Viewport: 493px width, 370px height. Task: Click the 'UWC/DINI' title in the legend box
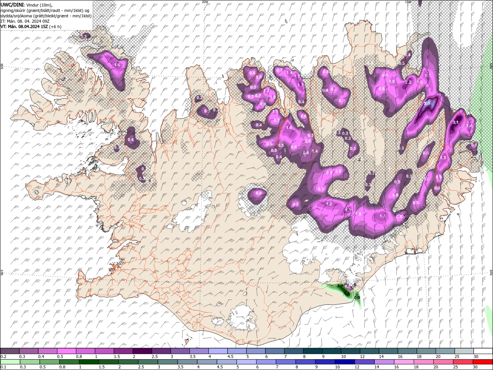[x=13, y=5]
